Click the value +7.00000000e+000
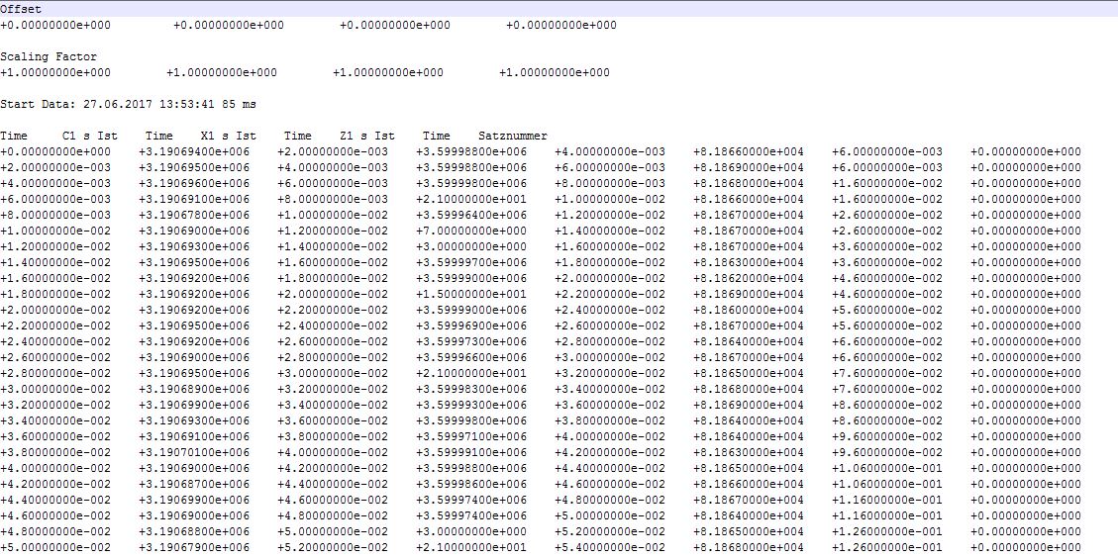This screenshot has width=1118, height=558. tap(471, 231)
